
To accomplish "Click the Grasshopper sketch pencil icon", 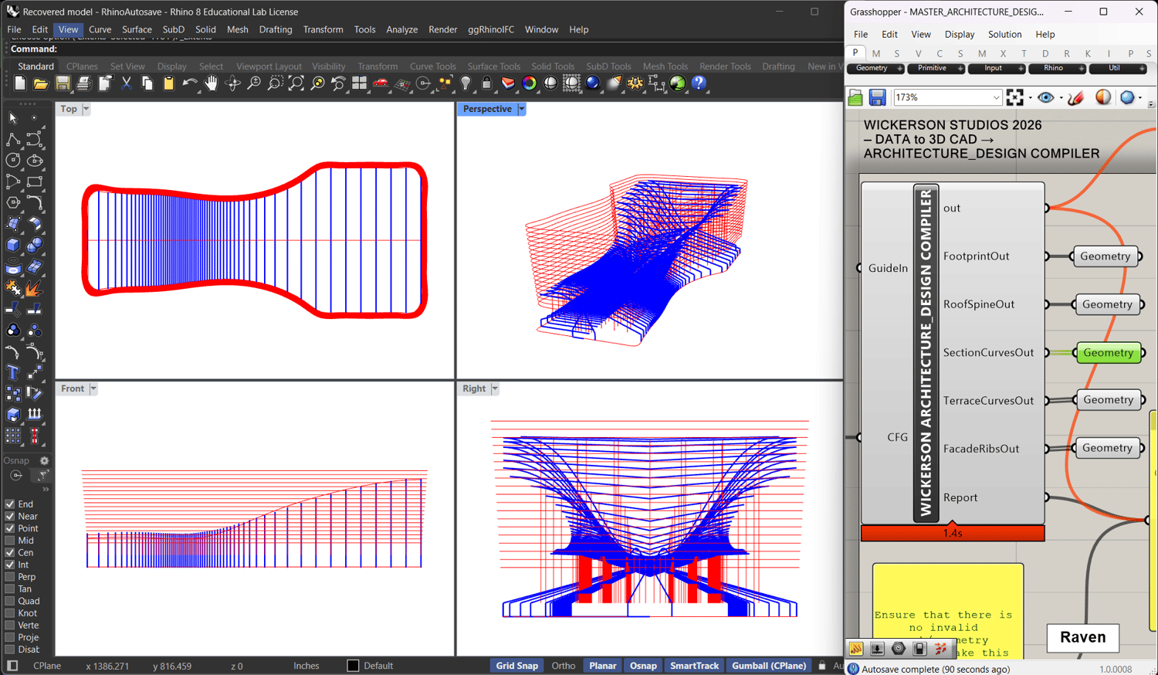I will (1075, 98).
